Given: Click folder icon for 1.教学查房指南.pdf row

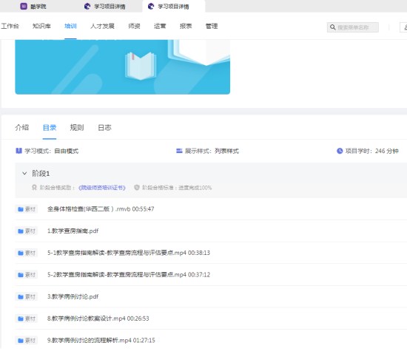Looking at the screenshot, I should (21, 231).
